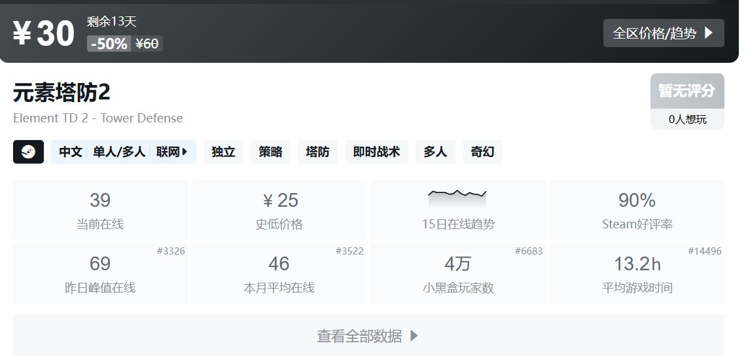Click the #14496 rank label

click(x=705, y=251)
